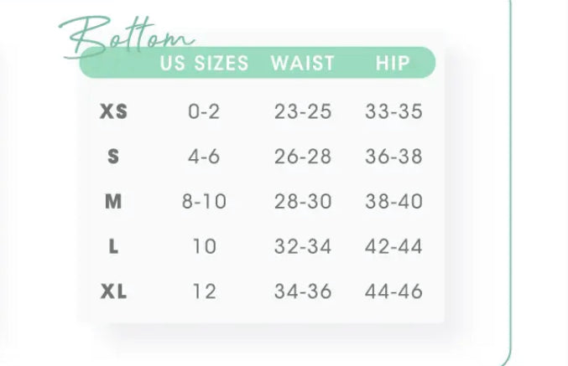Click the 38-40 hip measurement

393,202
